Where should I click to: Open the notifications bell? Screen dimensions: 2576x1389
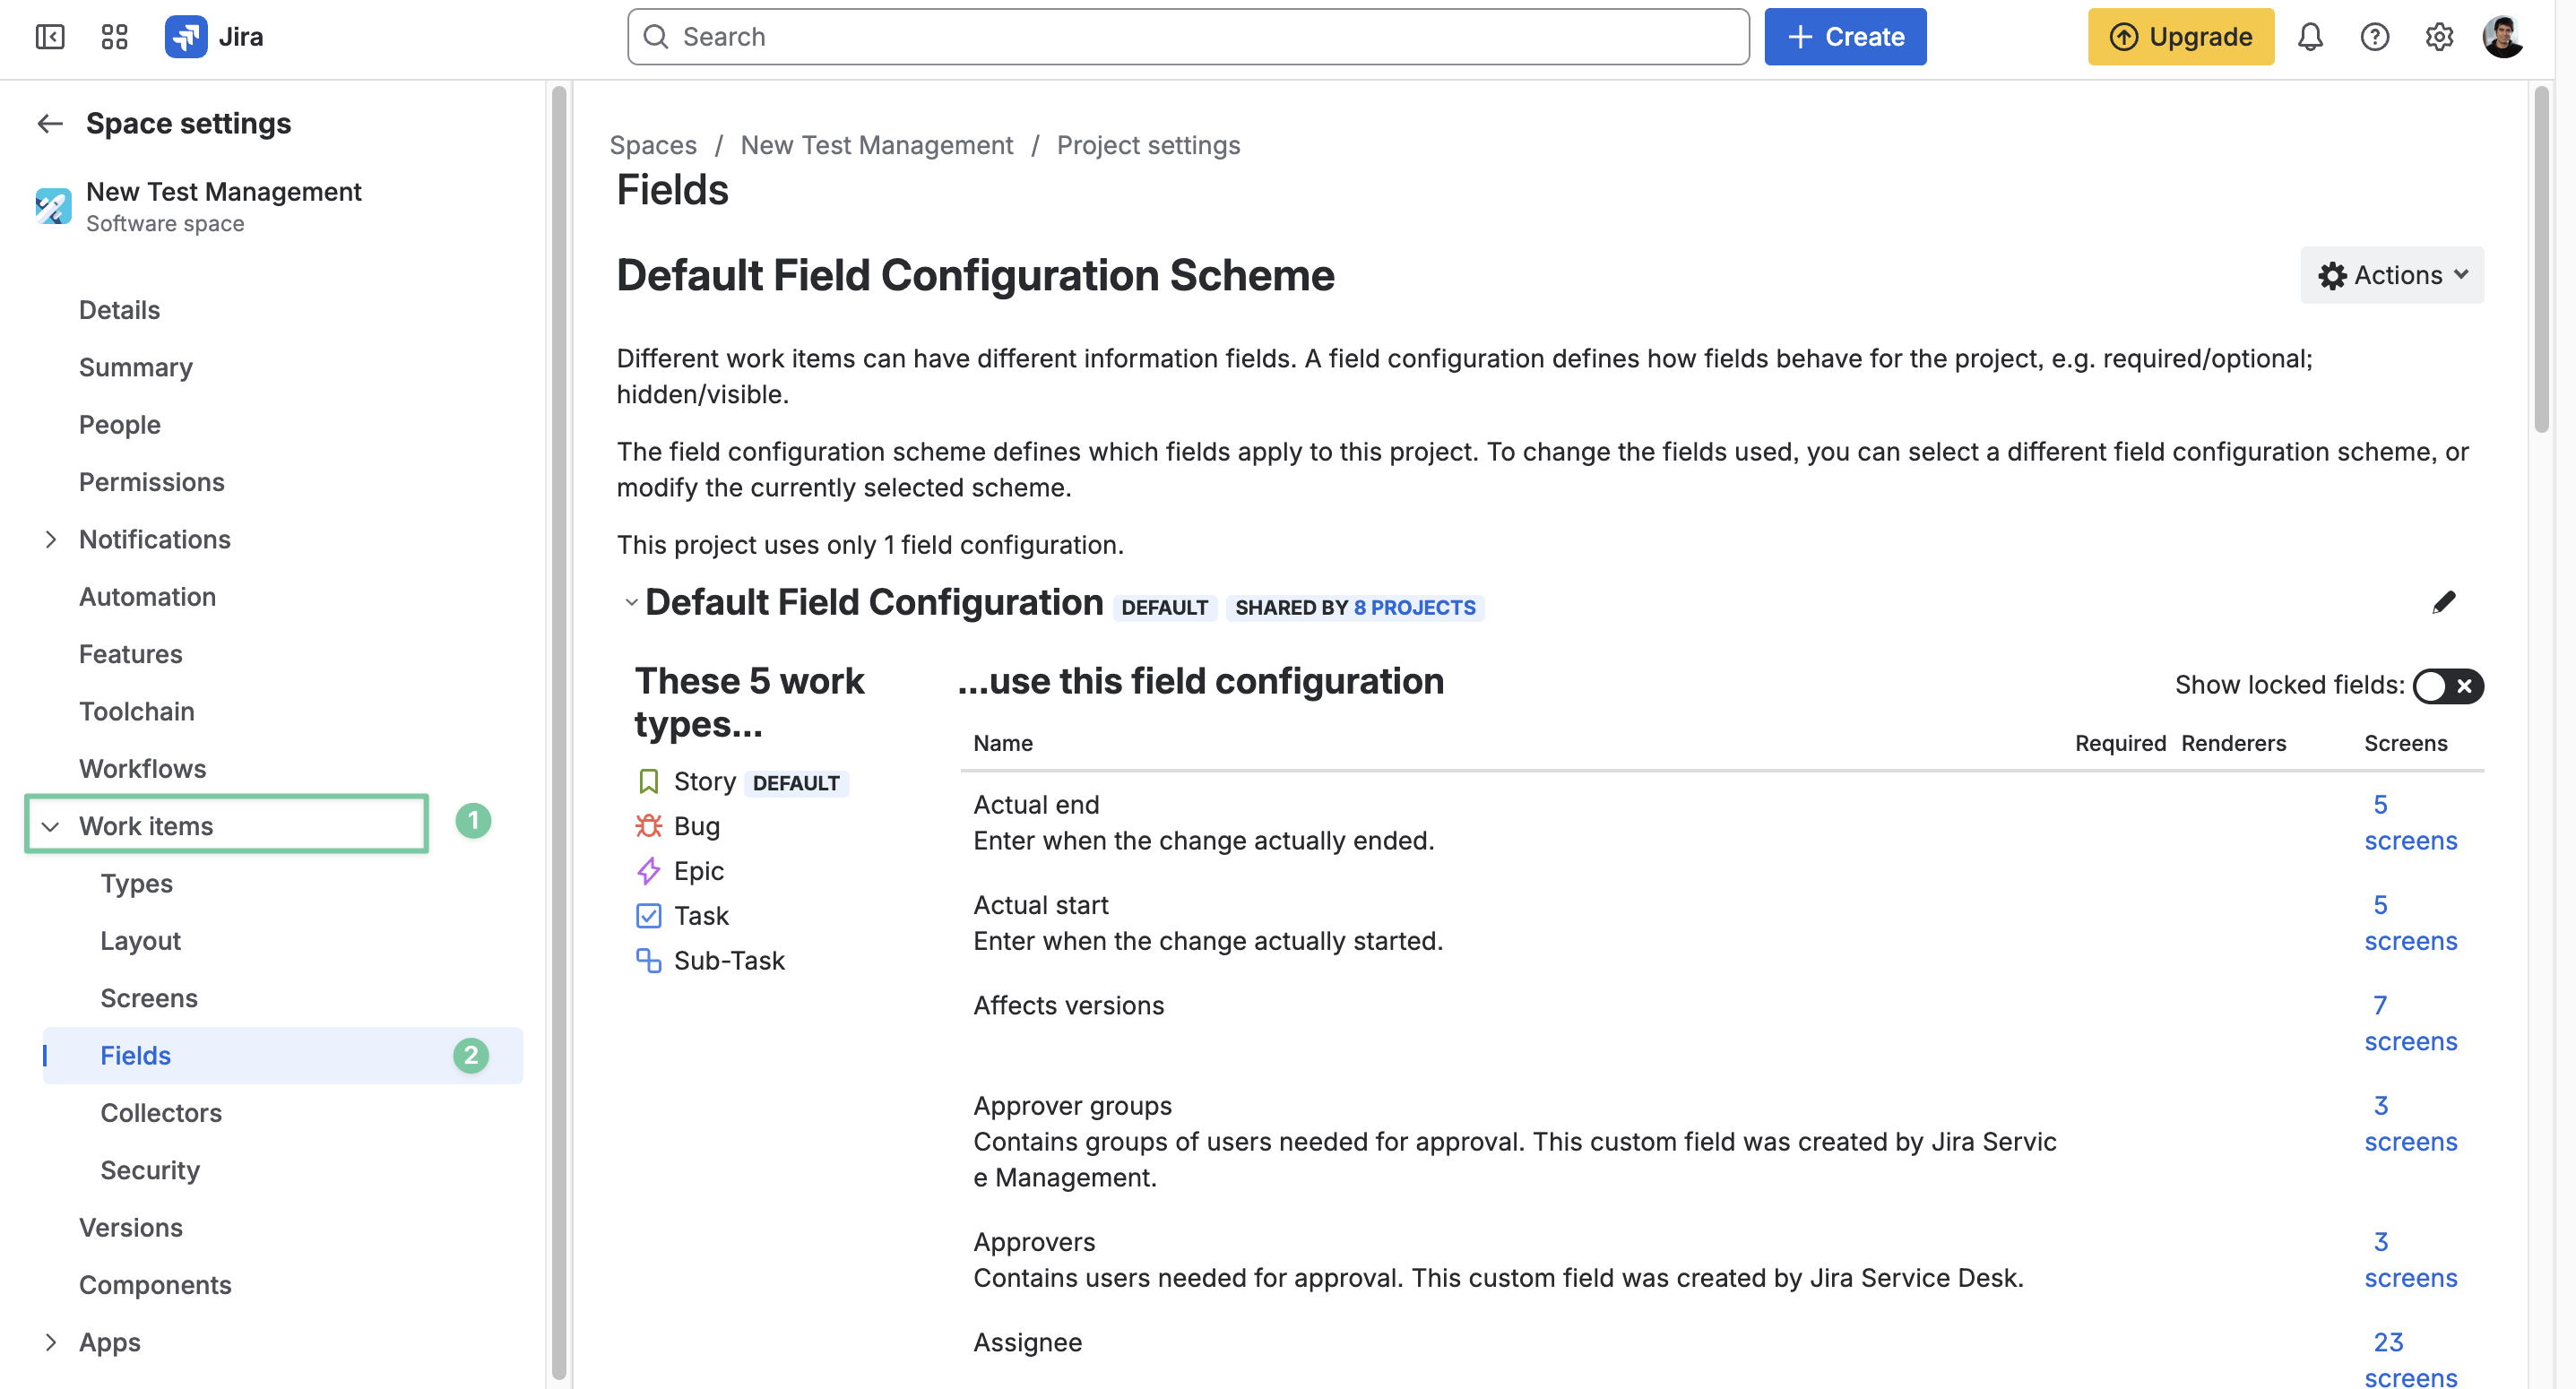click(x=2310, y=37)
